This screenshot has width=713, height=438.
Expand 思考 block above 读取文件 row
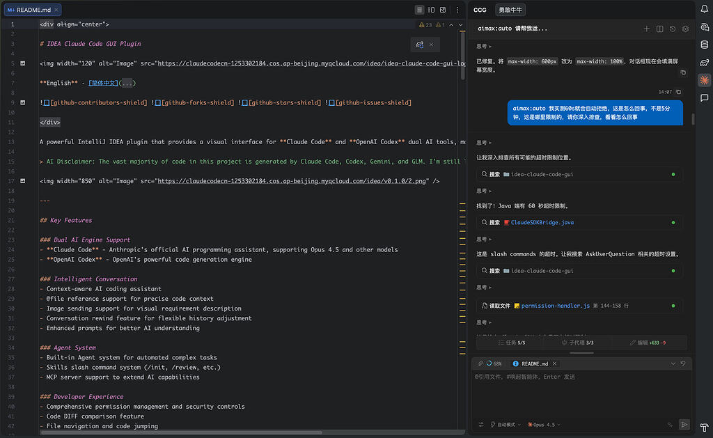pos(484,287)
